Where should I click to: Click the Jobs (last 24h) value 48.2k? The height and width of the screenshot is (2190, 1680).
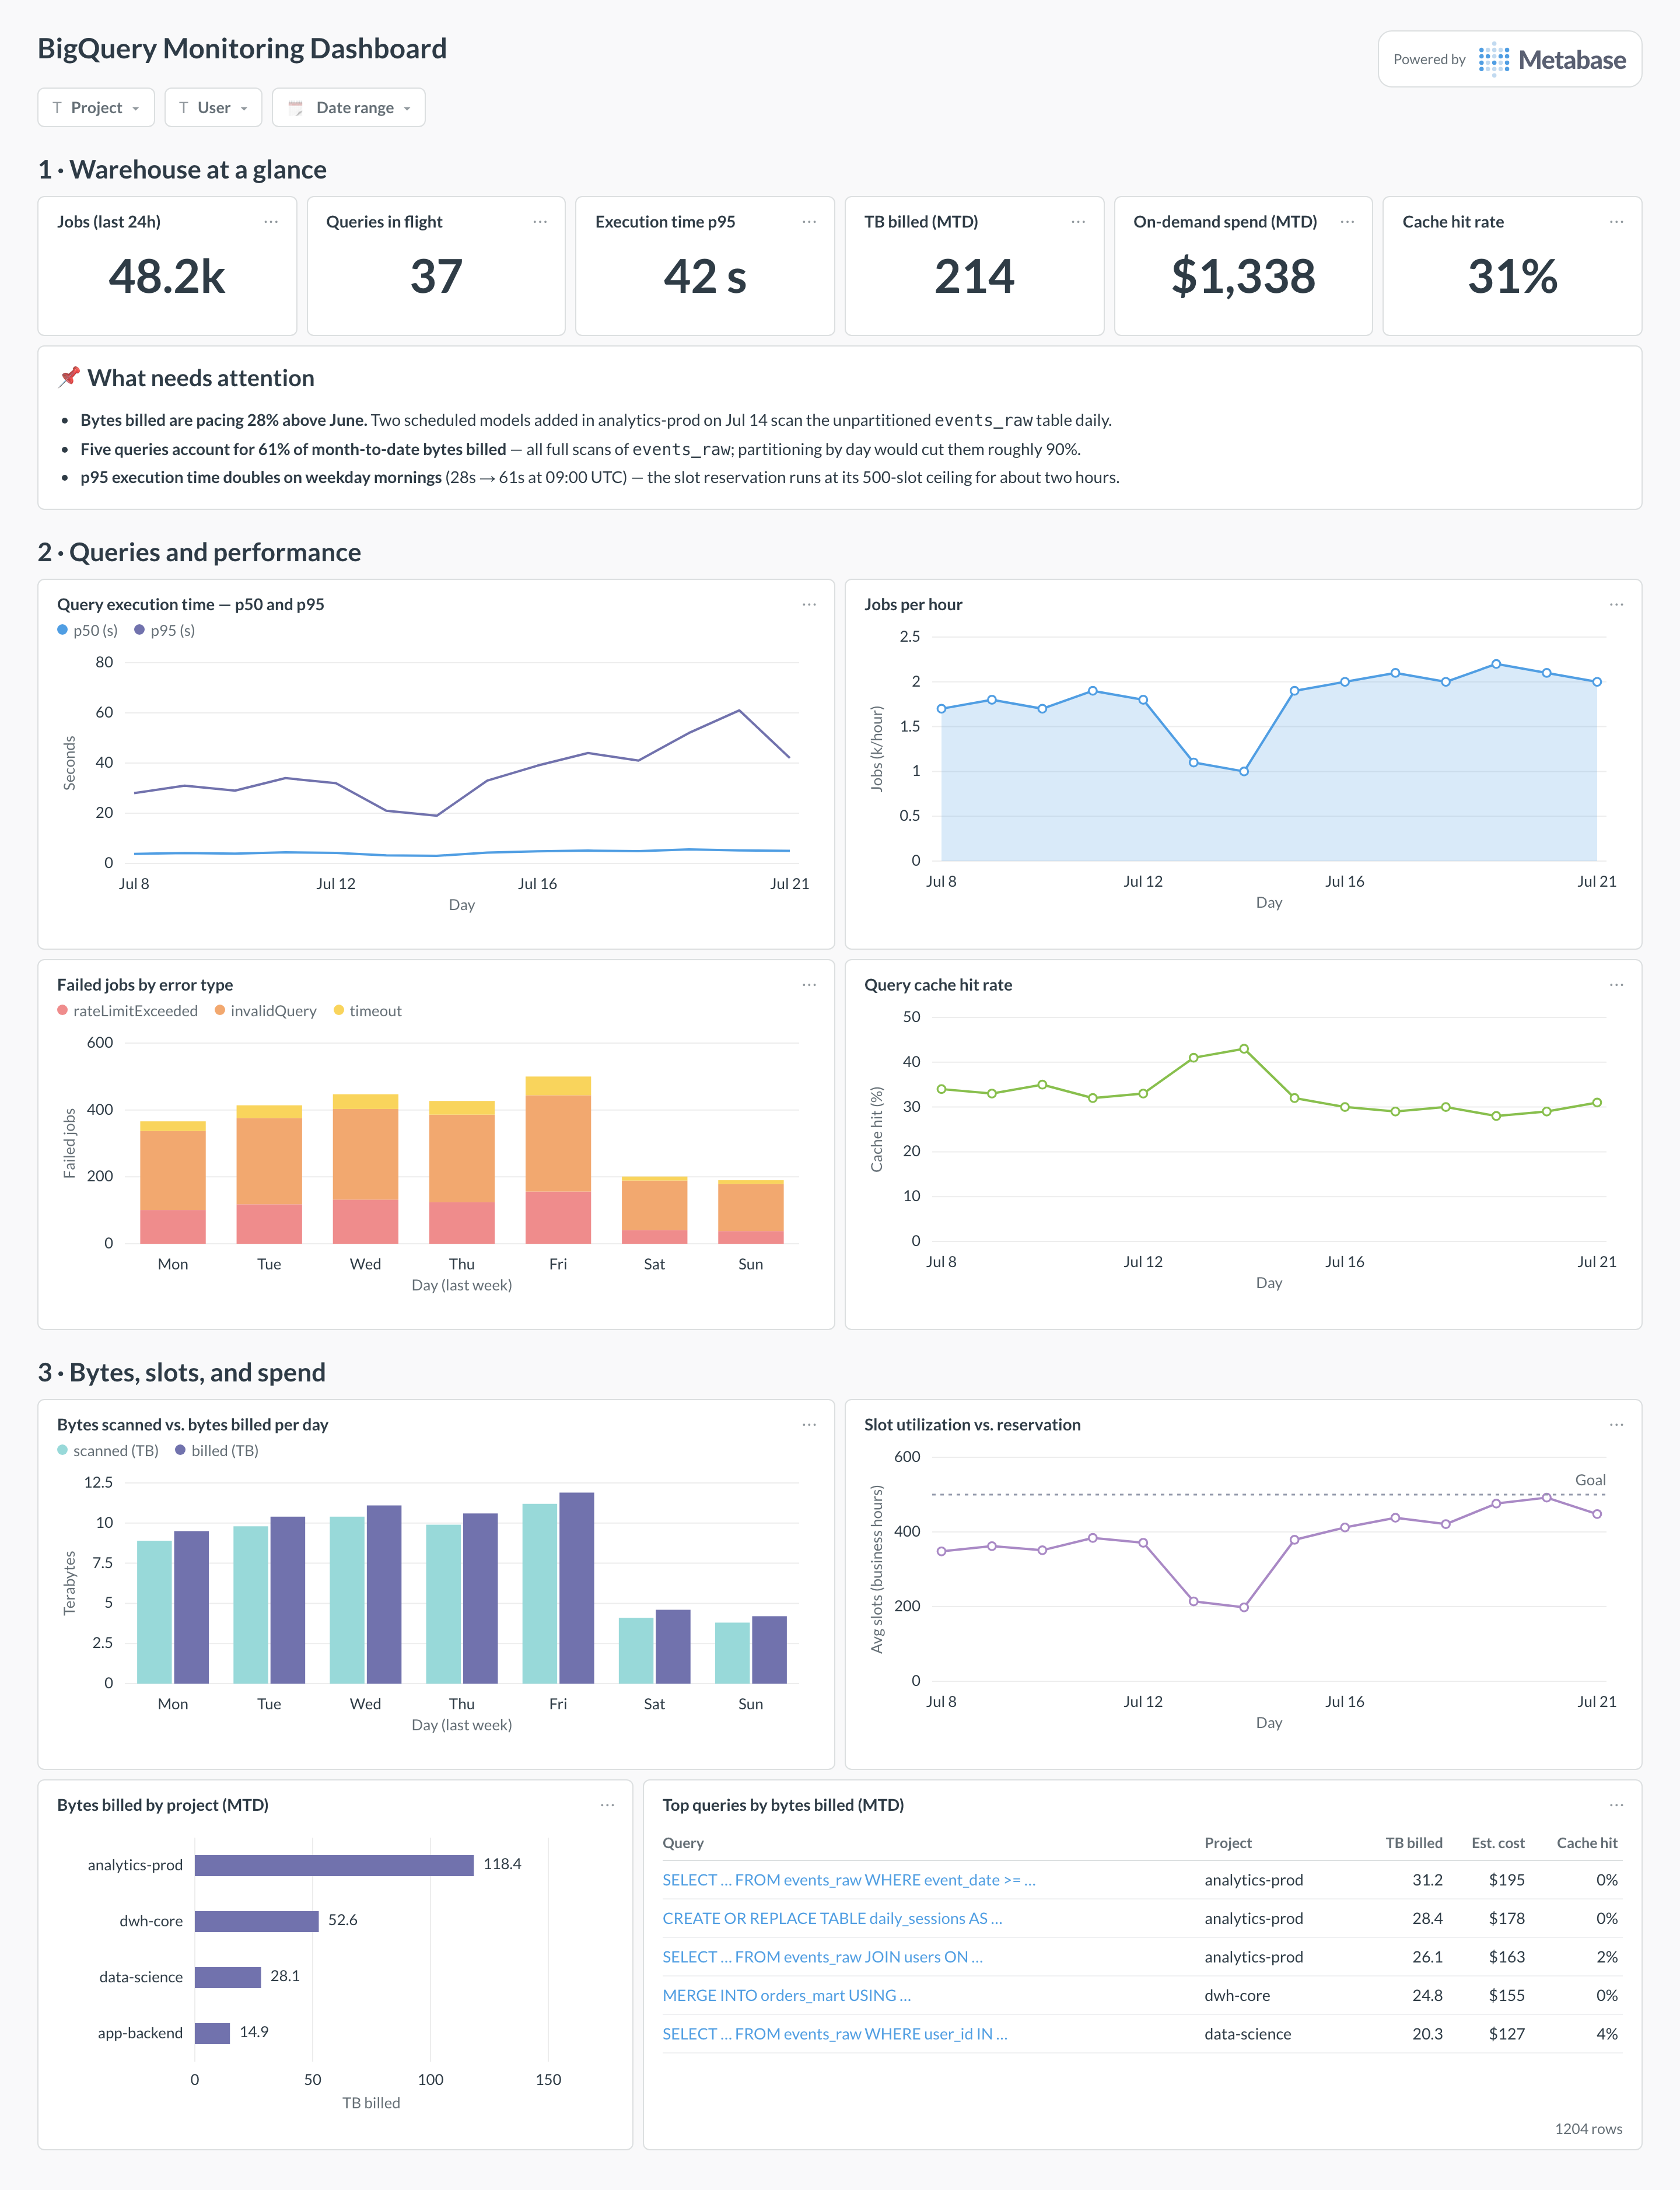[167, 277]
